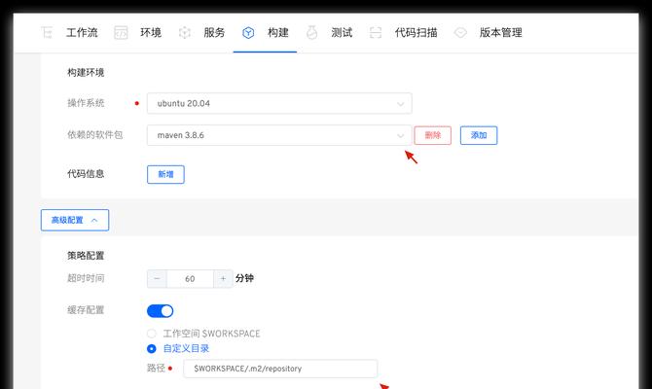The width and height of the screenshot is (652, 389).
Task: Click the 缓存配置 label
Action: tap(86, 310)
